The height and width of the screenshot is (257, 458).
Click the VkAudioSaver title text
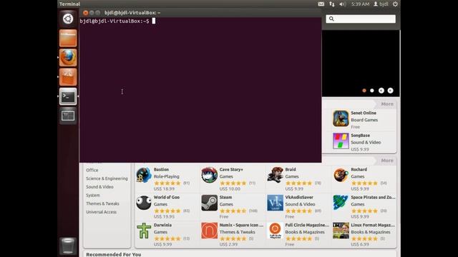pos(299,197)
